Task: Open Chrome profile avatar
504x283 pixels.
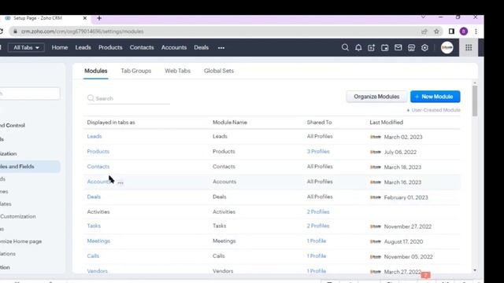Action: point(464,31)
